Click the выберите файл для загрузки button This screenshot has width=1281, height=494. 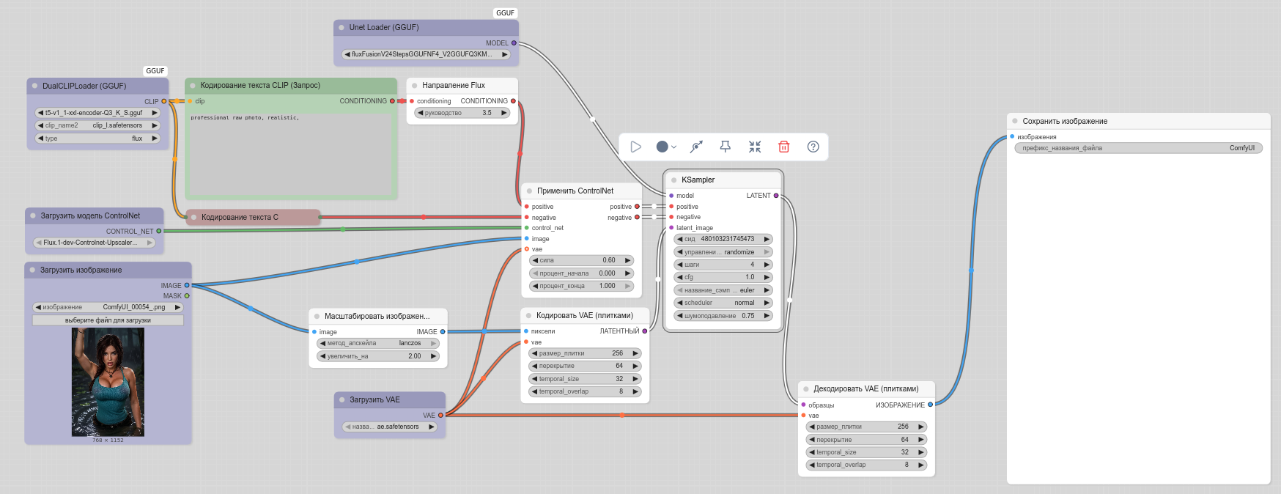tap(108, 320)
